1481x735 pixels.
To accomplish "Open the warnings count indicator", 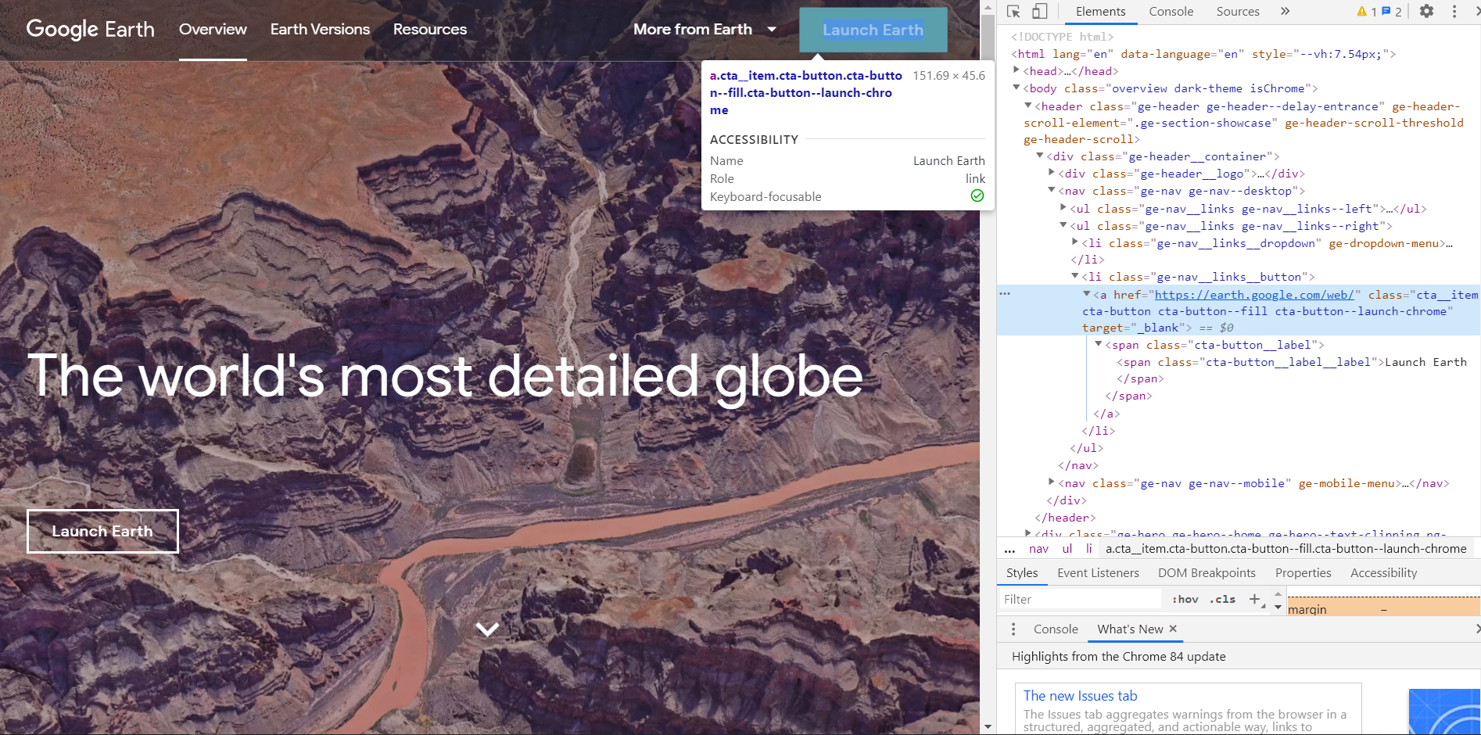I will click(x=1366, y=12).
